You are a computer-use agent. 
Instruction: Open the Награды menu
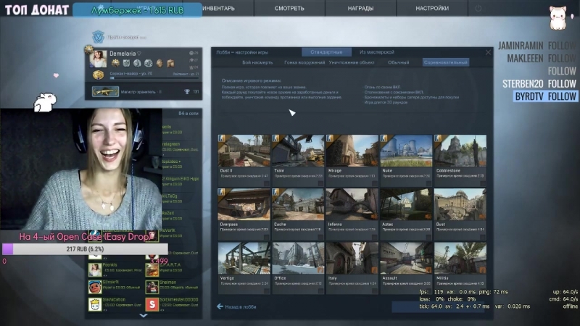pyautogui.click(x=360, y=8)
